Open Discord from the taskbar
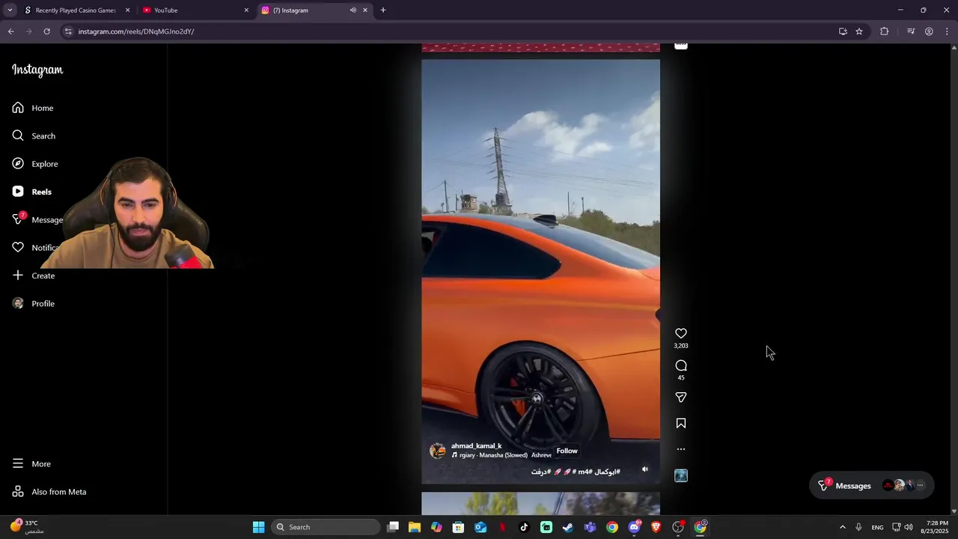The image size is (958, 539). (634, 527)
